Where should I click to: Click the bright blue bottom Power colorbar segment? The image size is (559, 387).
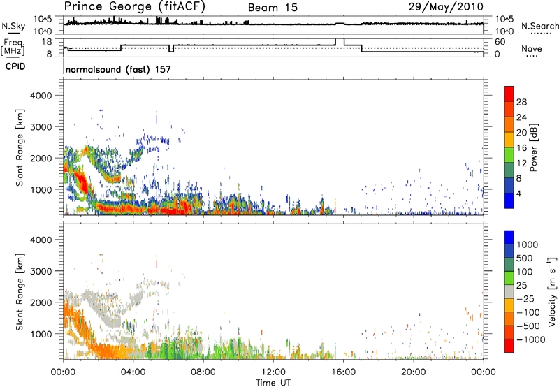509,200
